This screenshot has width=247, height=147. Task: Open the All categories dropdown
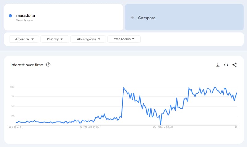pyautogui.click(x=88, y=39)
